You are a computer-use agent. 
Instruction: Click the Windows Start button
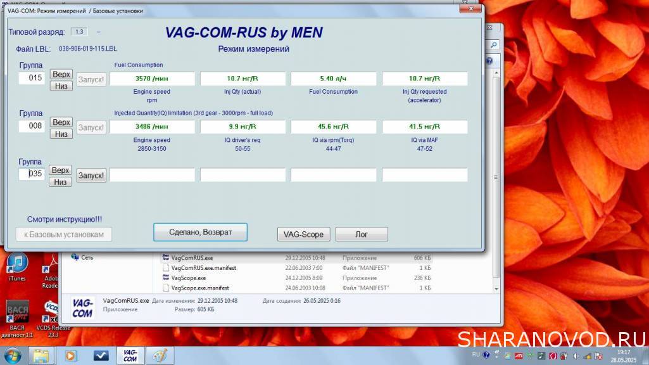pyautogui.click(x=12, y=355)
